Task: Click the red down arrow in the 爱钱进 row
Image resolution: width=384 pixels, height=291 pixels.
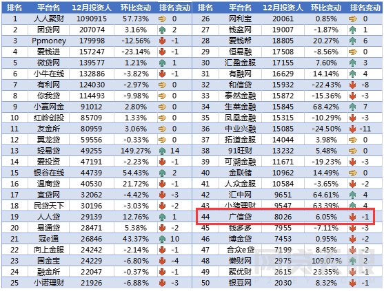Action: [162, 52]
